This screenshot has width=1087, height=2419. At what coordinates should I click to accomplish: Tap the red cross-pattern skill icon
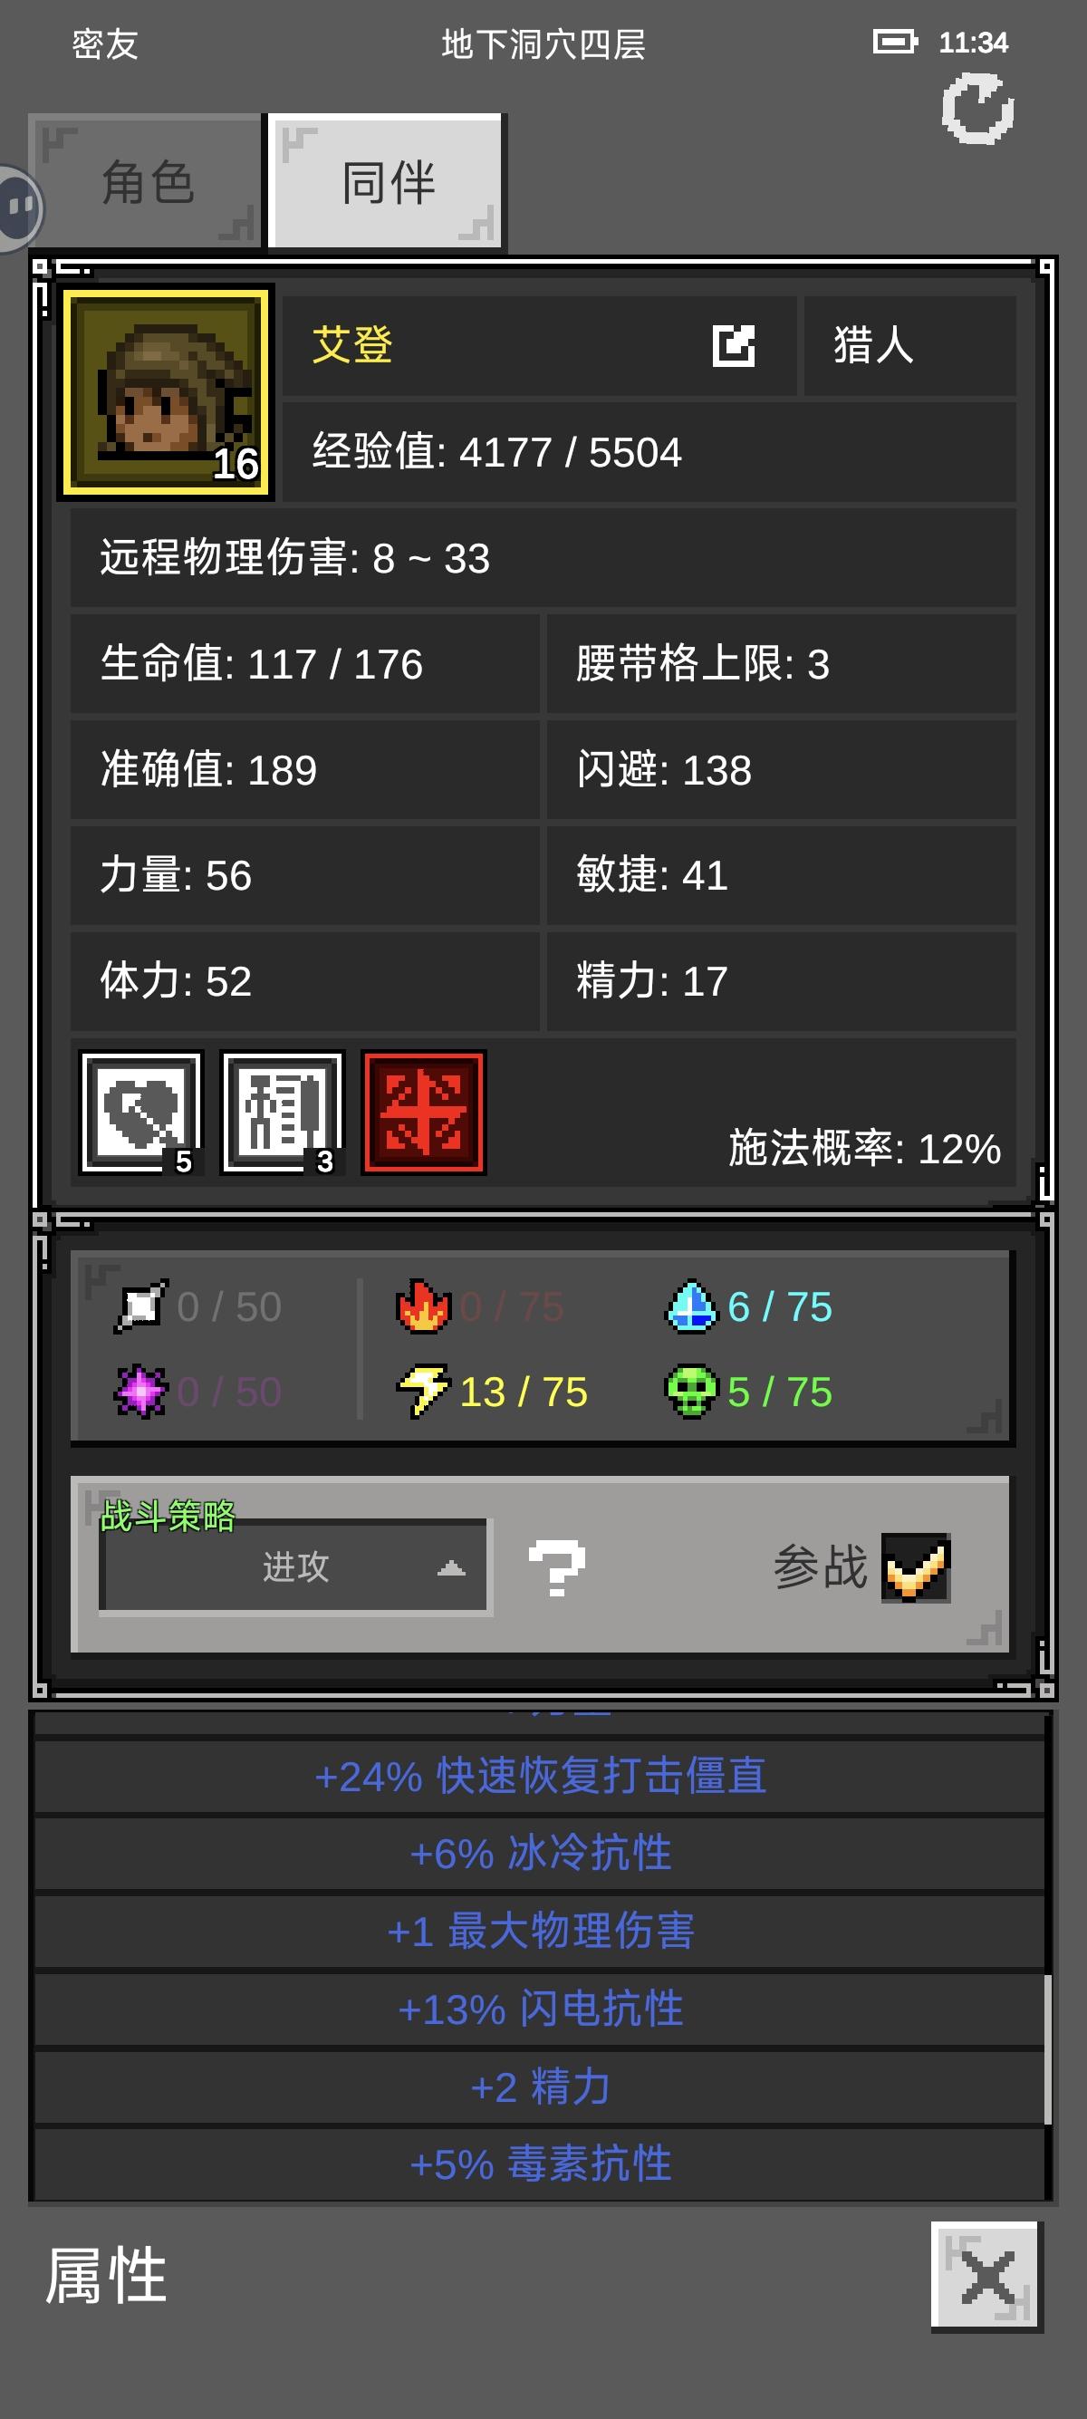423,1113
